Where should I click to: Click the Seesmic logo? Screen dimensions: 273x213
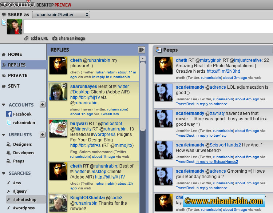(x=18, y=4)
